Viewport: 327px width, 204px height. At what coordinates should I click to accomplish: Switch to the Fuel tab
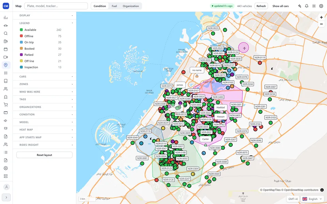point(114,6)
